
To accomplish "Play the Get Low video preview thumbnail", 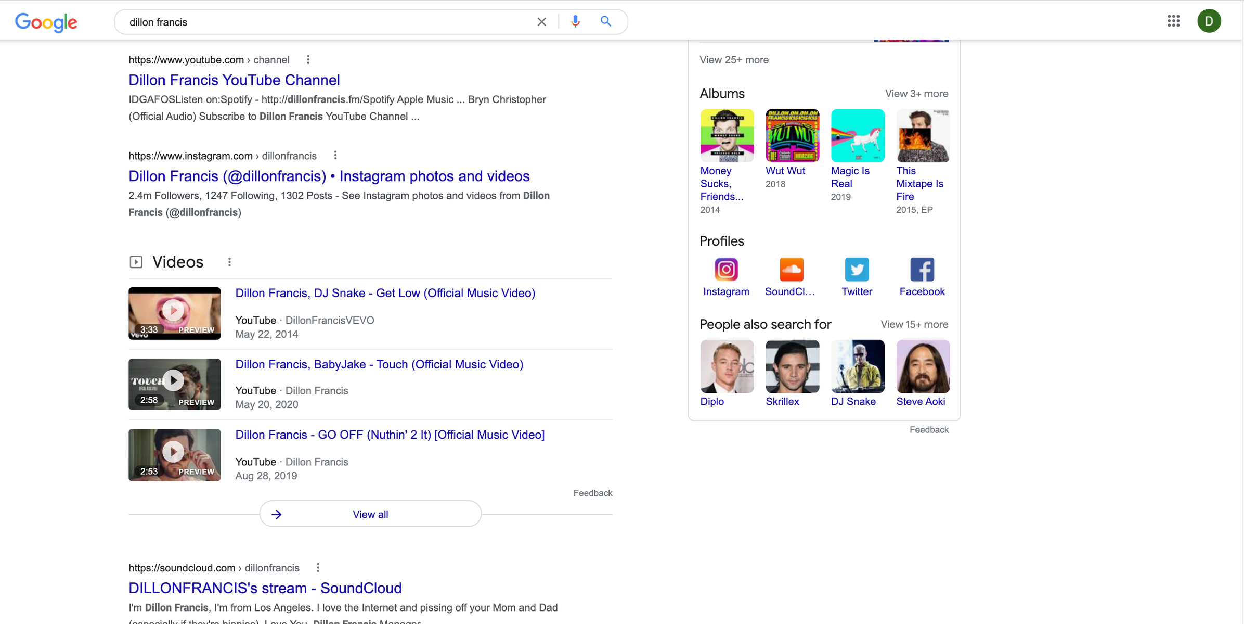I will coord(174,313).
